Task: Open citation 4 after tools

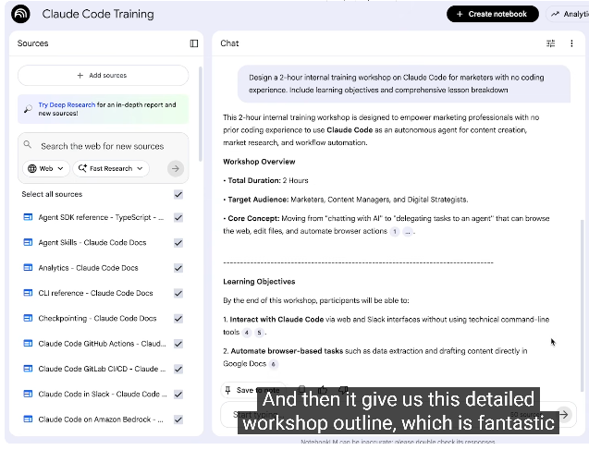Action: click(246, 333)
